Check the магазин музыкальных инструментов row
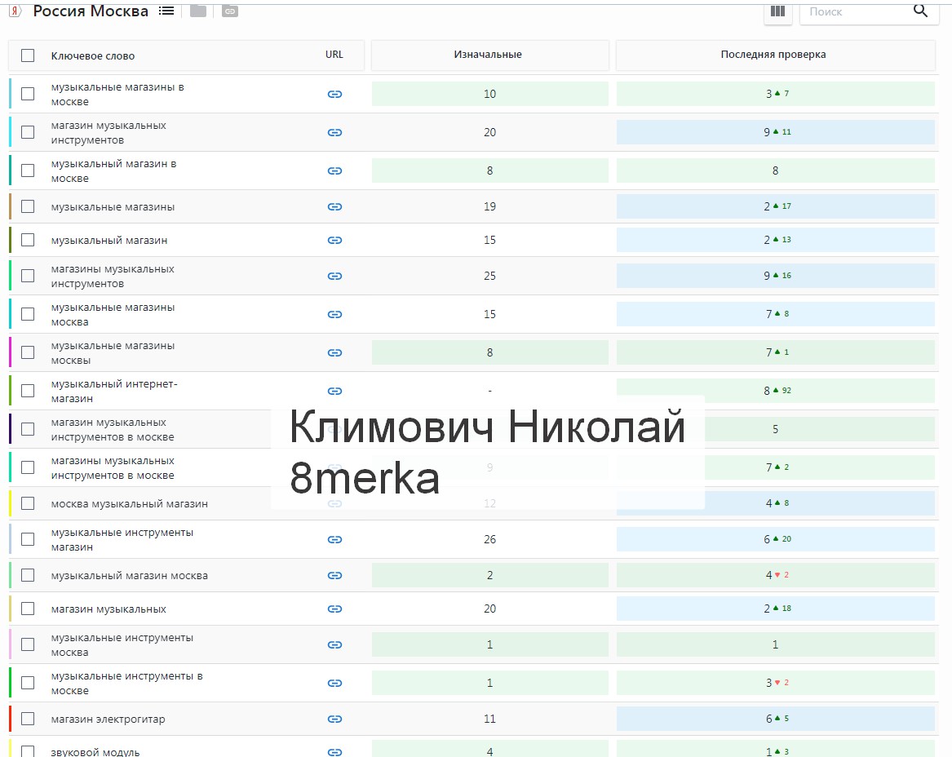 click(28, 131)
